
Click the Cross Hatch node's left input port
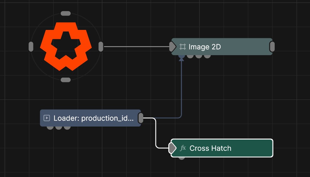[x=172, y=148]
